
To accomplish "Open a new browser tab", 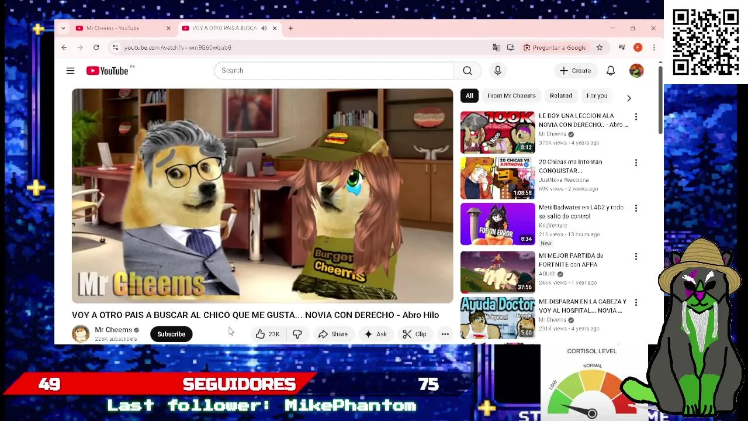I will coord(290,28).
